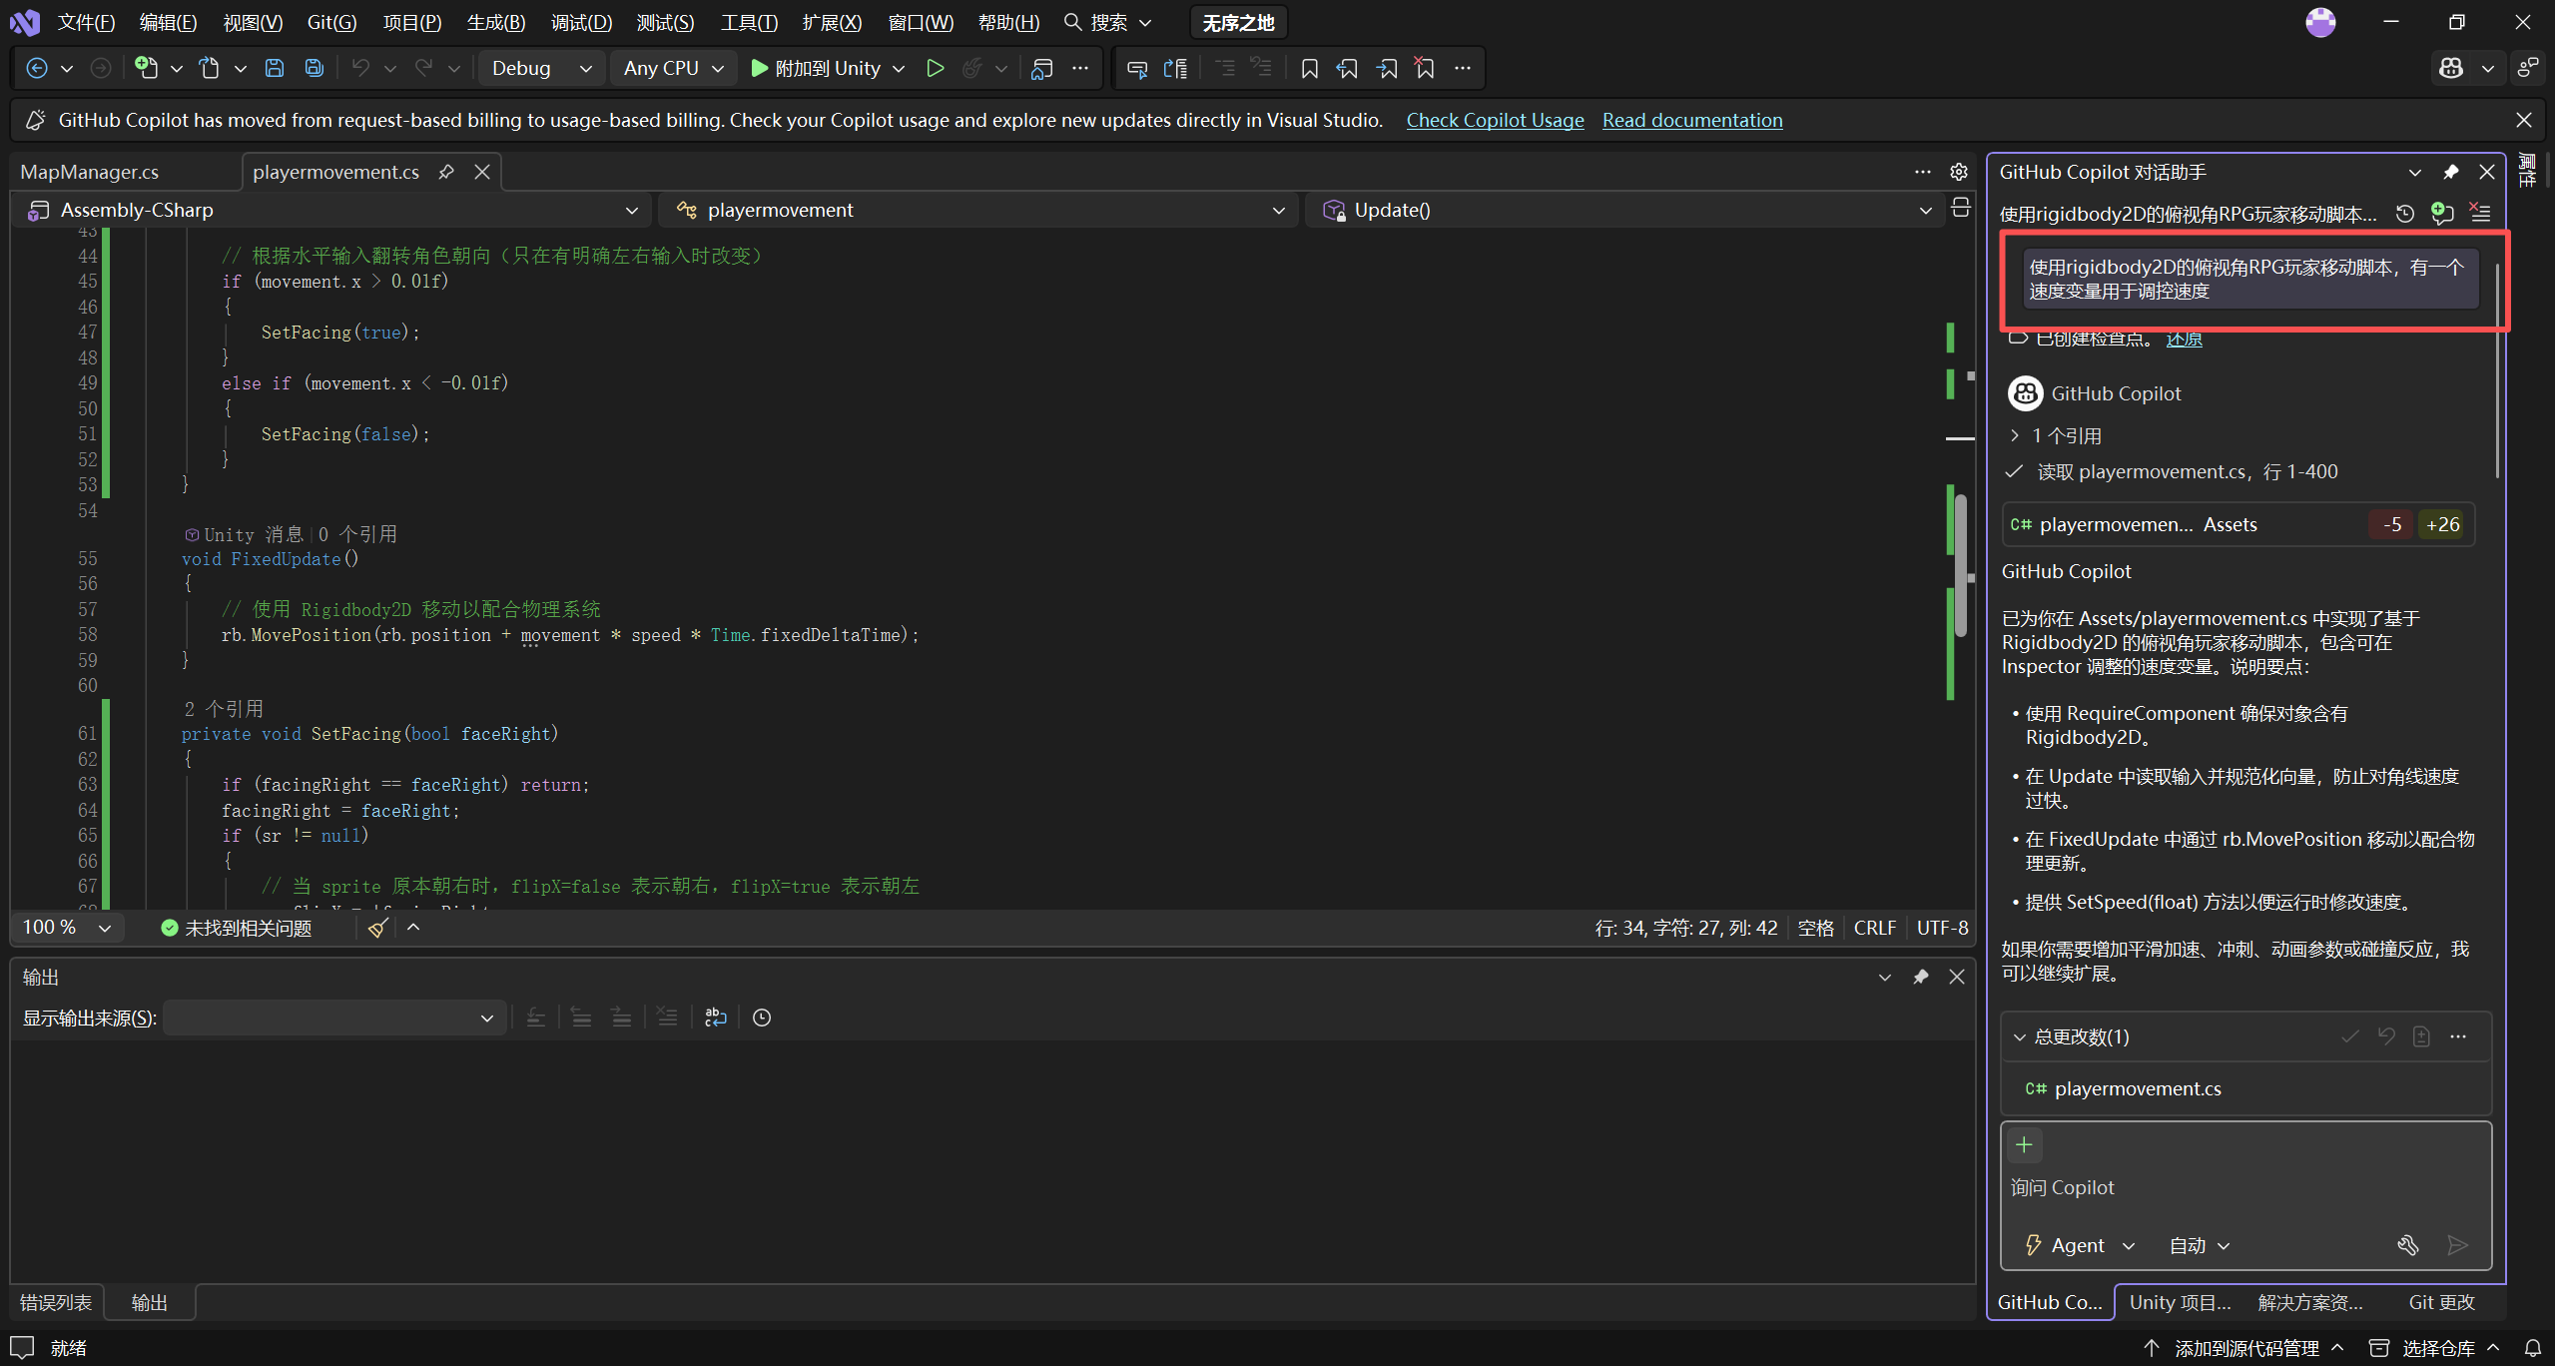2555x1366 pixels.
Task: Click the clear-list icon in Copilot chat header
Action: pyautogui.click(x=2480, y=214)
